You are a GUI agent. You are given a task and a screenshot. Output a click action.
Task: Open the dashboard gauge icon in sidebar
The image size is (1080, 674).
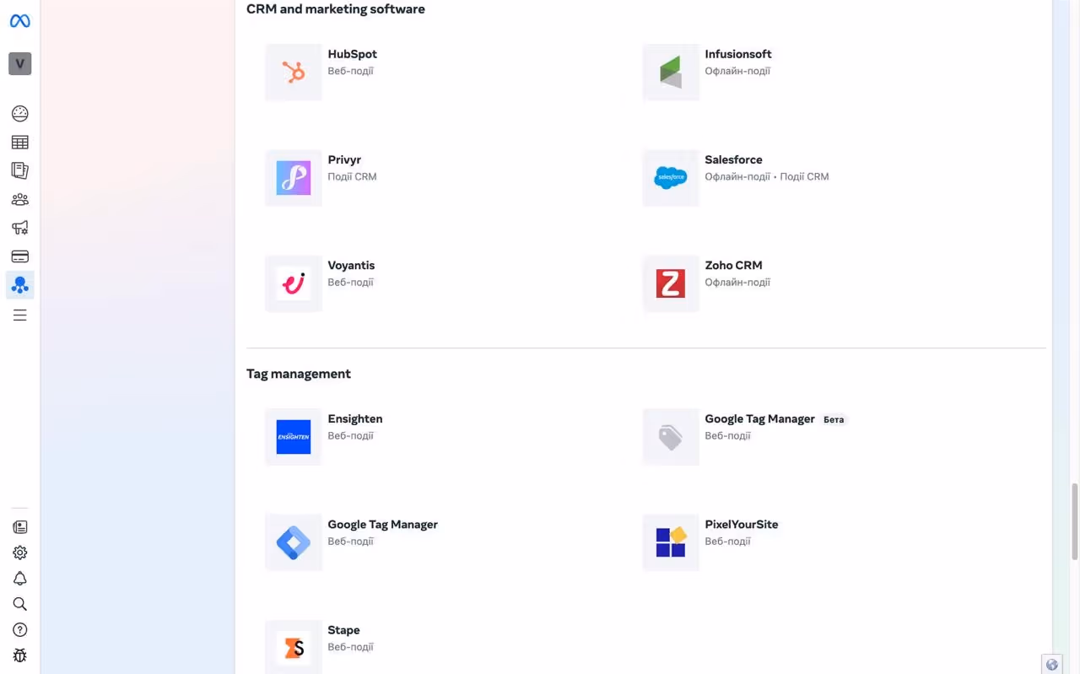[x=20, y=114]
